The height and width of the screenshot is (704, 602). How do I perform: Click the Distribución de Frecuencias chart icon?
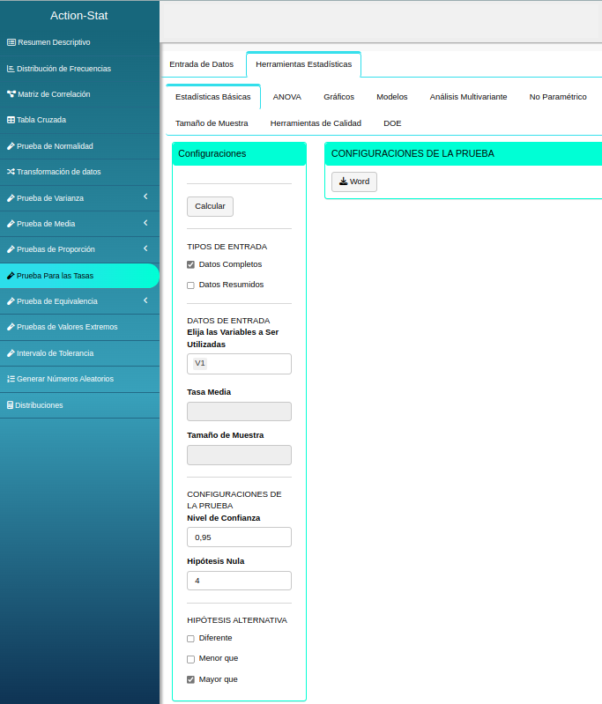tap(11, 69)
